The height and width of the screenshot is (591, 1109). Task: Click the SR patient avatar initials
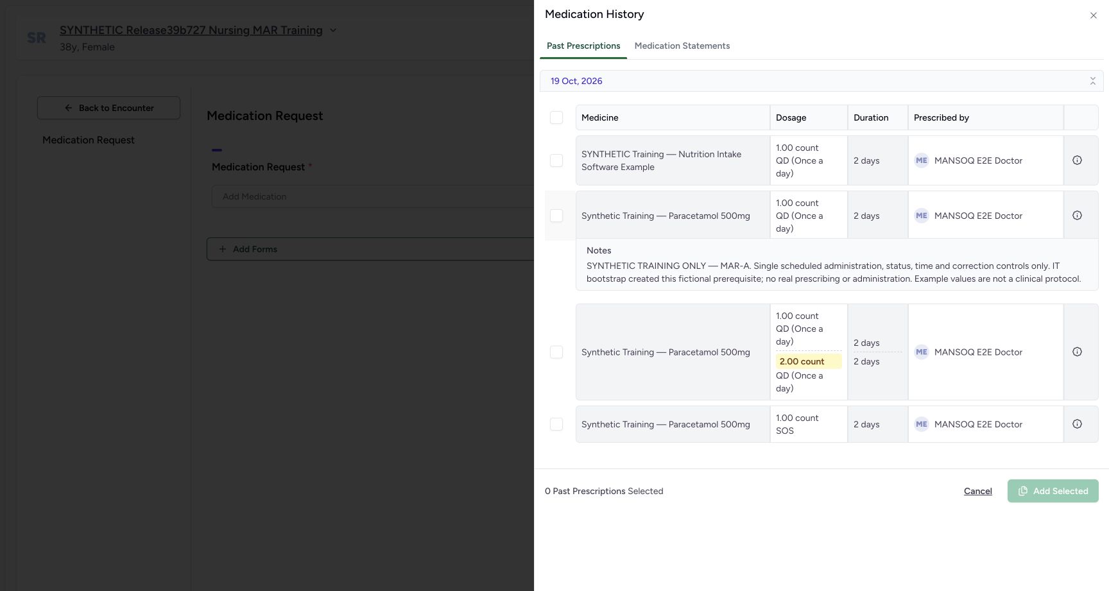pos(37,38)
